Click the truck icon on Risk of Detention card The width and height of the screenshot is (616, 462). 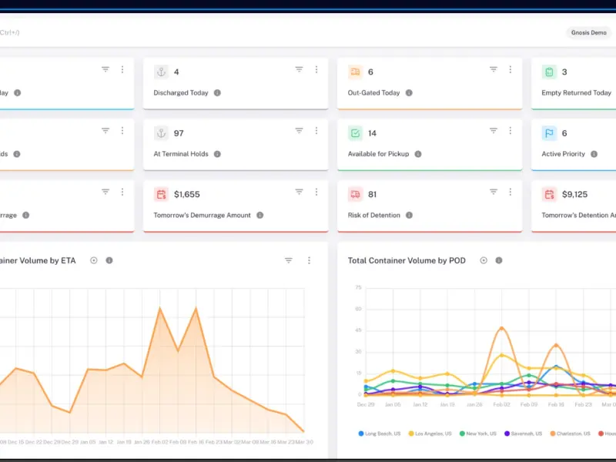355,195
